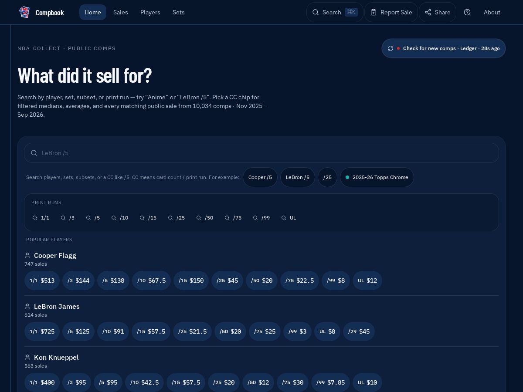This screenshot has width=523, height=392.
Task: Click LeBron James /99 $3 chip
Action: click(x=298, y=331)
